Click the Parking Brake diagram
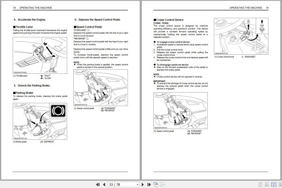 (40, 121)
